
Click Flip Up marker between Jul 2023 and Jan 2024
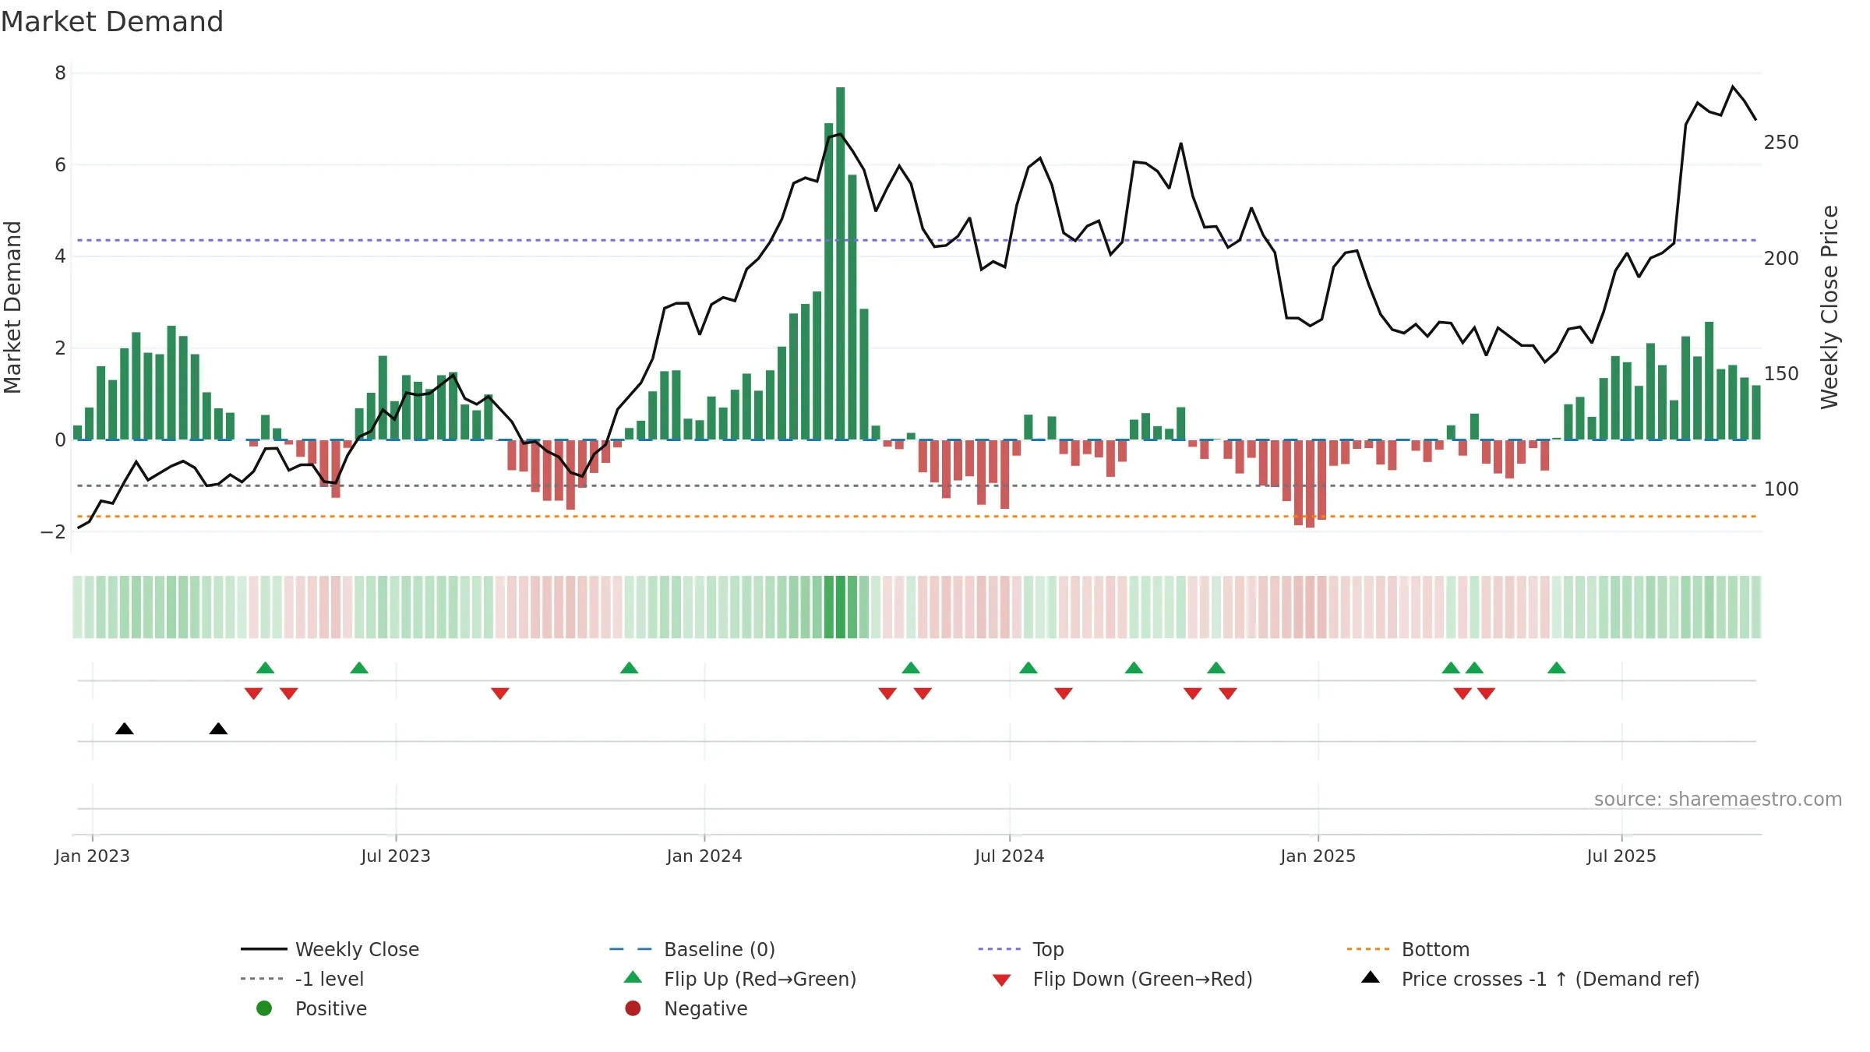[629, 668]
